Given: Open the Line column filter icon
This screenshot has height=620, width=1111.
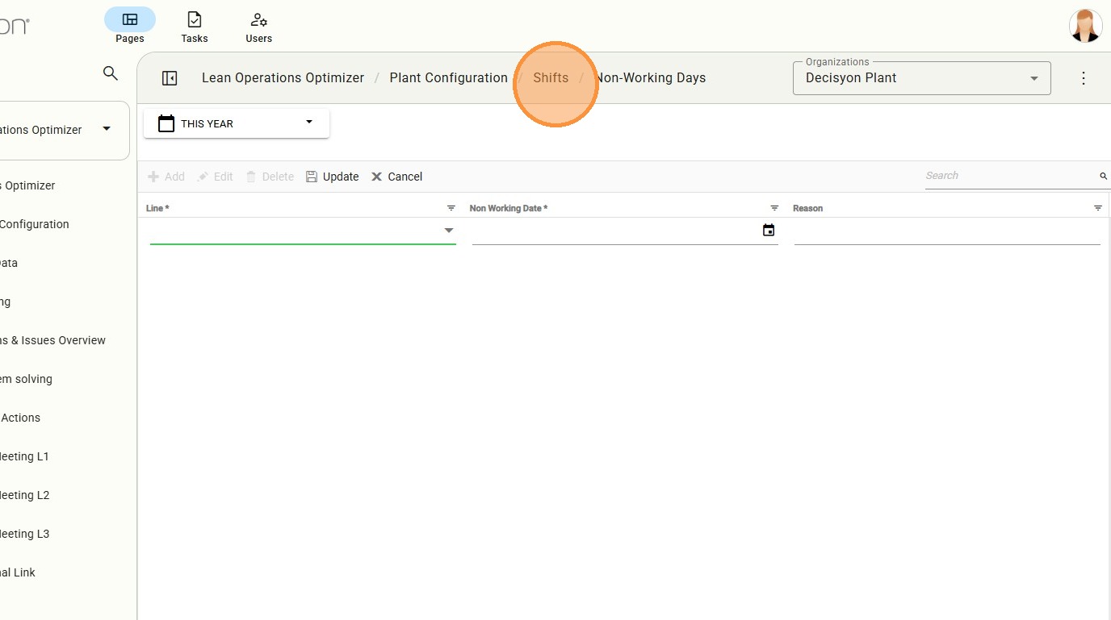Looking at the screenshot, I should tap(451, 208).
